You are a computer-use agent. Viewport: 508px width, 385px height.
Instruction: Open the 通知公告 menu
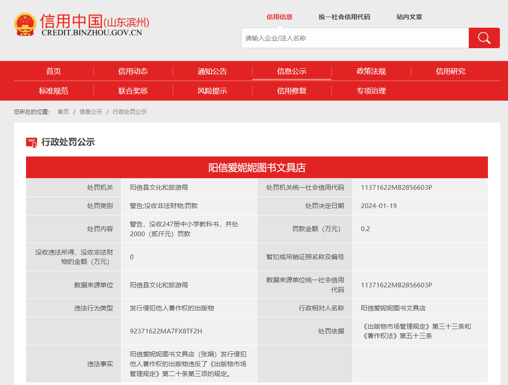pos(212,71)
